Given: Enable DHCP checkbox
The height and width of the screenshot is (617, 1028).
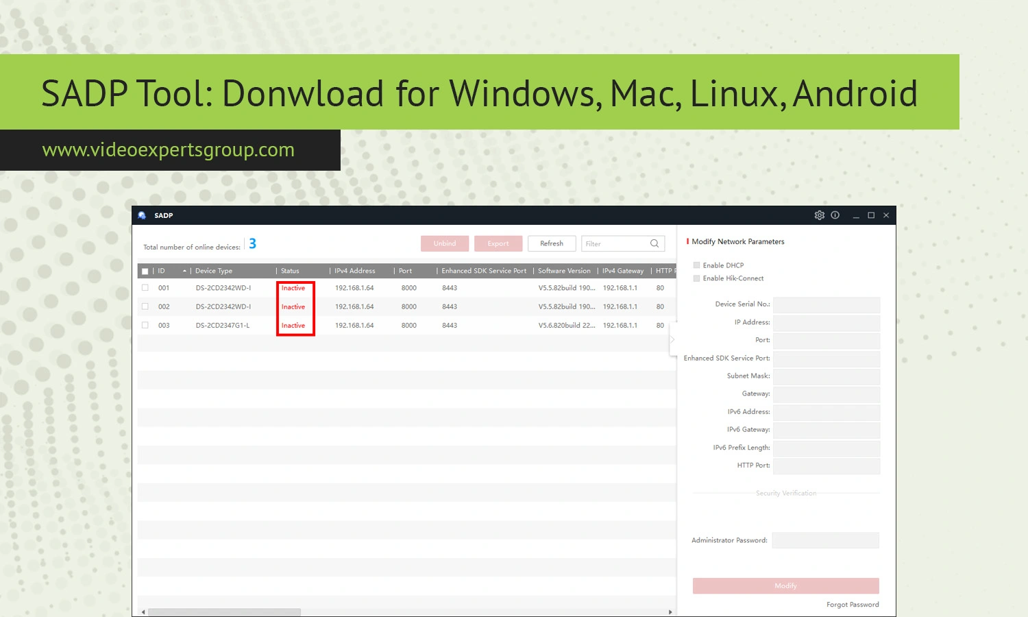Looking at the screenshot, I should [x=696, y=265].
